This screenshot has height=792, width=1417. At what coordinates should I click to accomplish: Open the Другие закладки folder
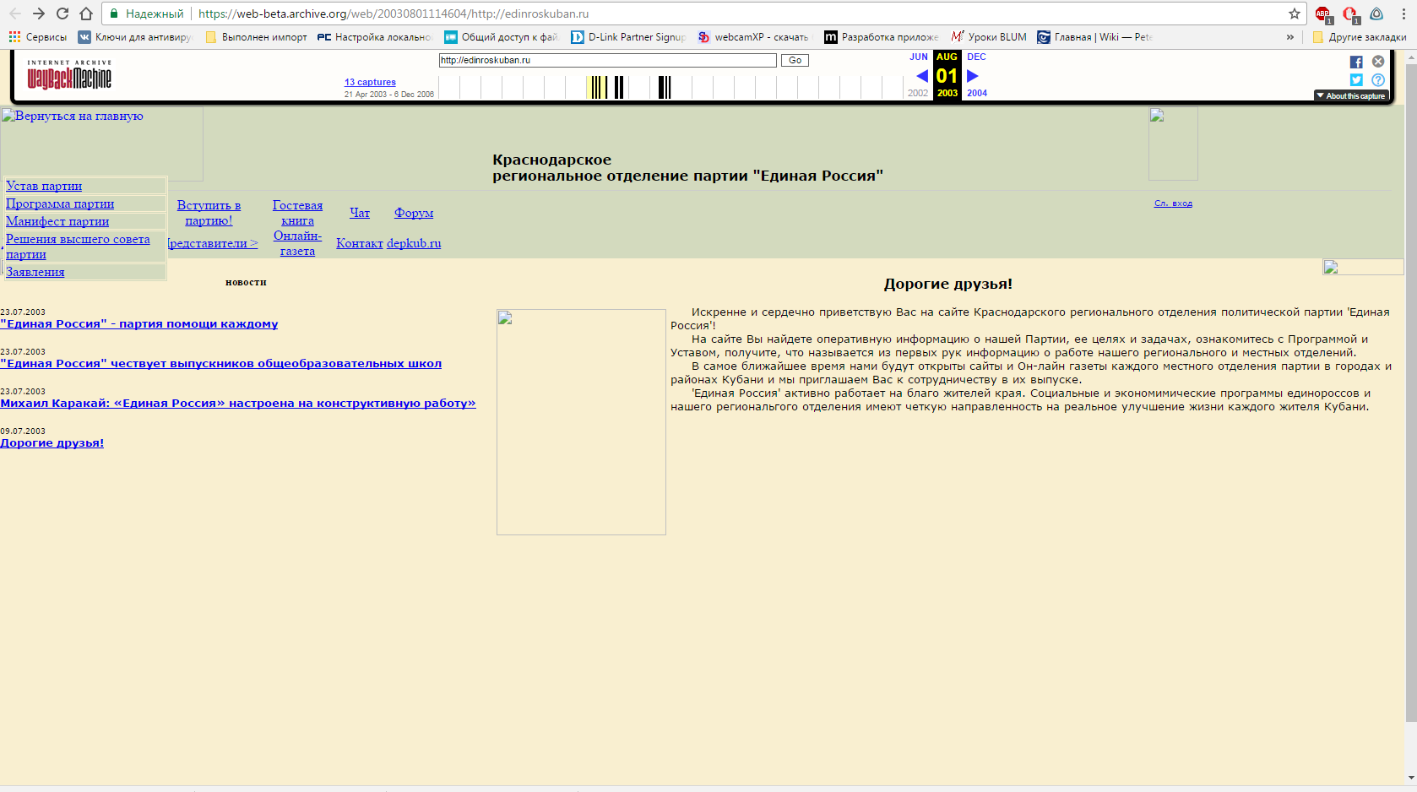tap(1360, 37)
